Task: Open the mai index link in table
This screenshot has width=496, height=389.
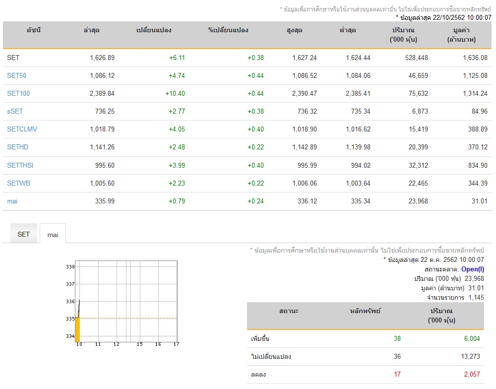Action: pyautogui.click(x=12, y=201)
